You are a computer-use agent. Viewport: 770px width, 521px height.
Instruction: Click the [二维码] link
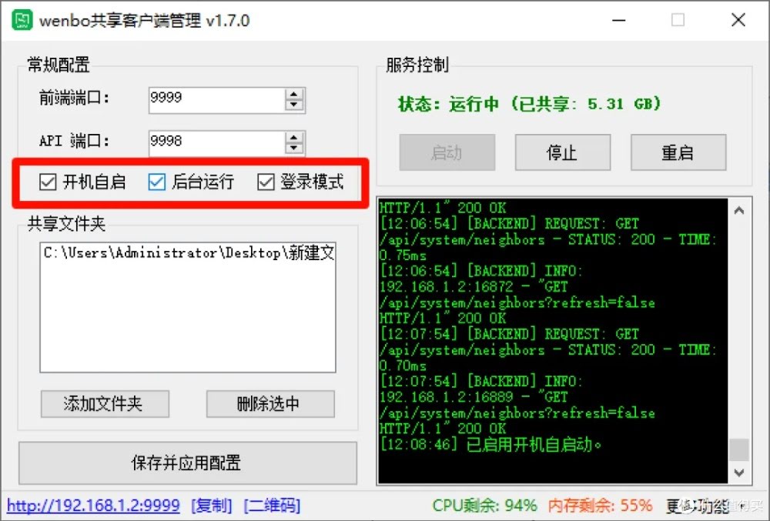pos(272,506)
